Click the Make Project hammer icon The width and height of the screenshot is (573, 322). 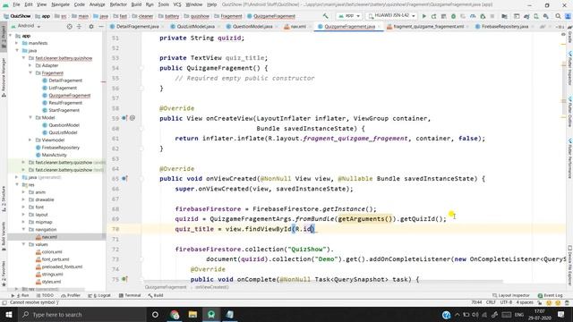325,16
